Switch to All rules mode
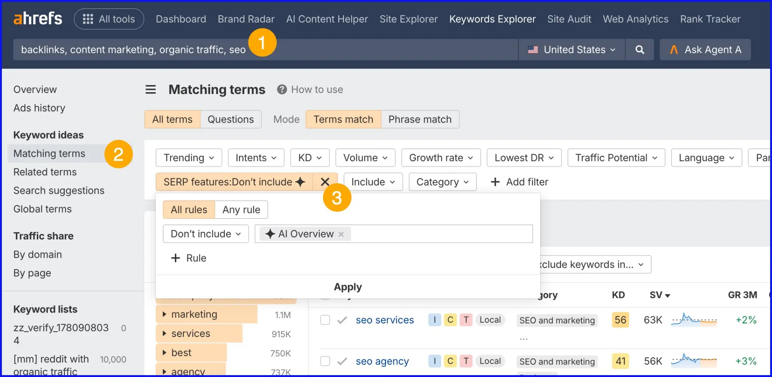 [189, 209]
